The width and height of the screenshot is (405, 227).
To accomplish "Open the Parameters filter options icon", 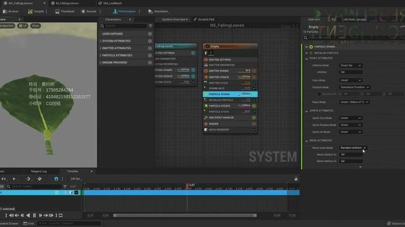I will tap(151, 26).
